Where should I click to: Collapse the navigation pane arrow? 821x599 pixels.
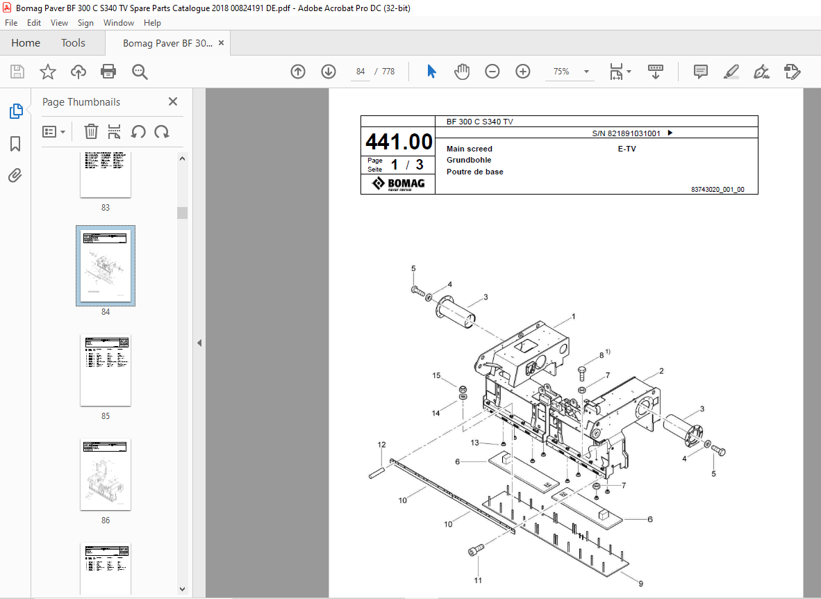pos(199,343)
